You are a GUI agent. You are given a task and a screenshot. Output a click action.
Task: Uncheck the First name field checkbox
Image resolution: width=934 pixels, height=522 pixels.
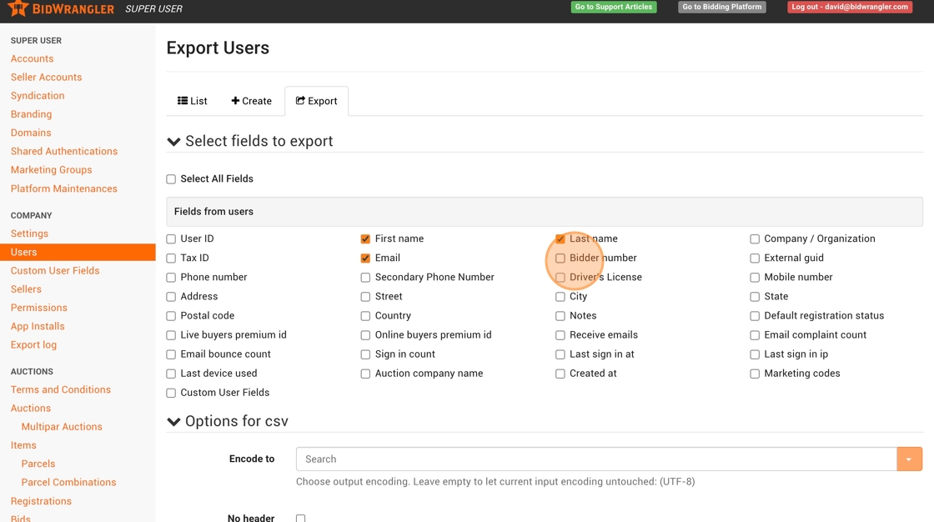pyautogui.click(x=365, y=239)
